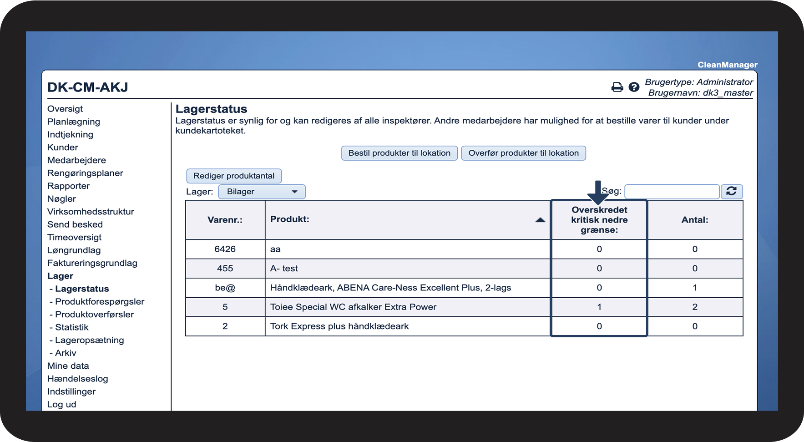Screen dimensions: 804x442
Task: Toggle Produkt column sort arrow
Action: (x=540, y=220)
